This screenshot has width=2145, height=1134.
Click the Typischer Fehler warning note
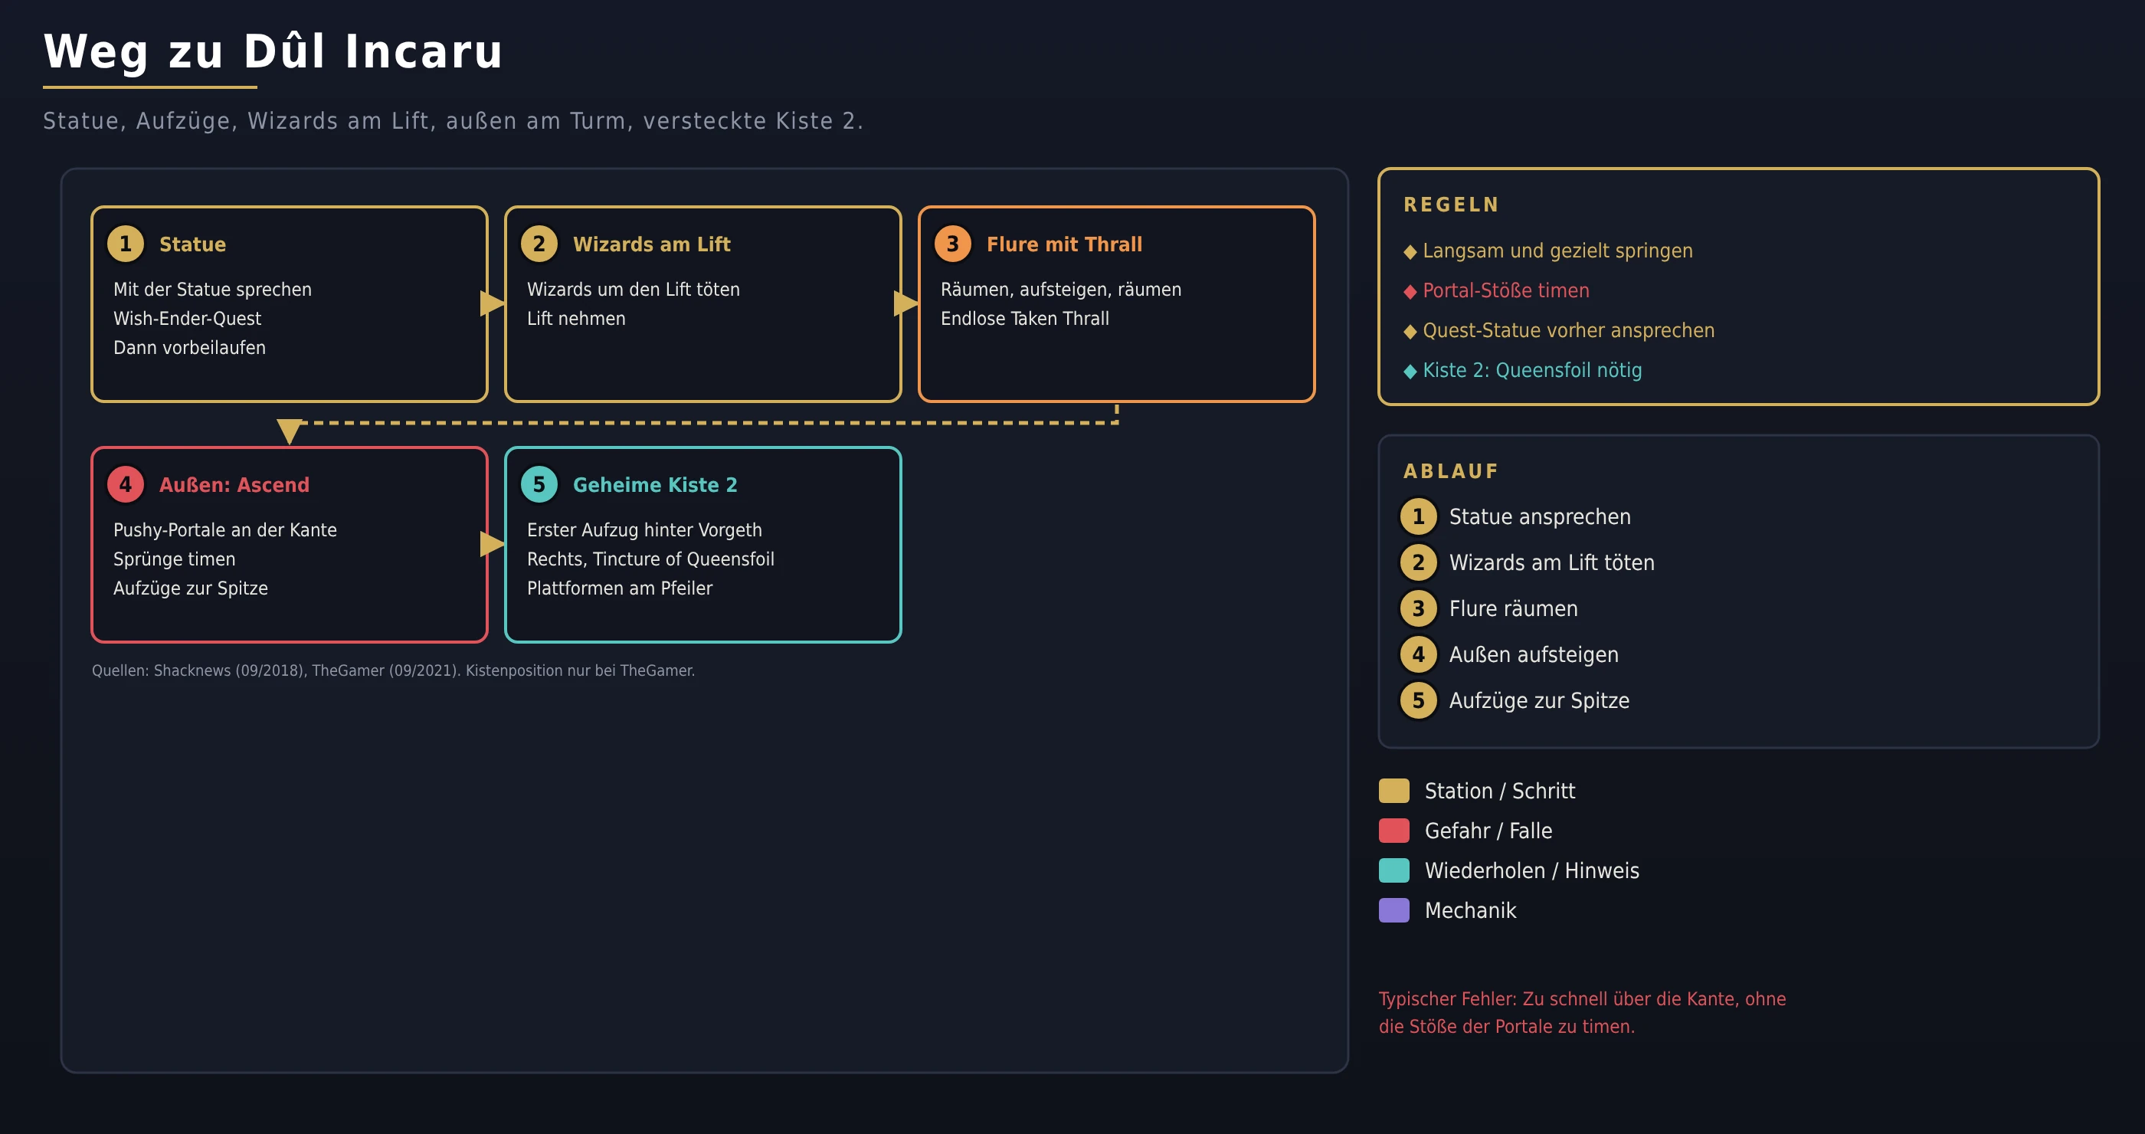click(x=1582, y=1012)
